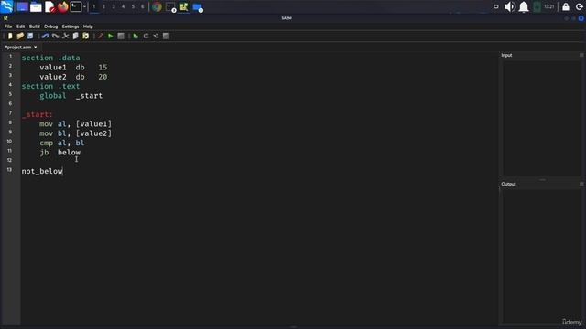Switch to workspace 5
Viewport: 586px width, 329px height.
tap(133, 6)
